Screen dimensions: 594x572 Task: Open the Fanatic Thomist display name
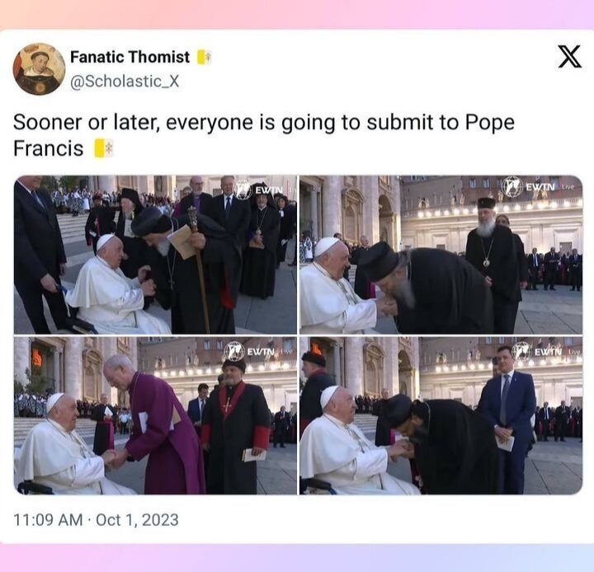(130, 57)
